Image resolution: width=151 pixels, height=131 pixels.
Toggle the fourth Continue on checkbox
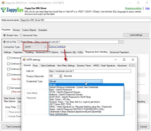tap(8, 75)
